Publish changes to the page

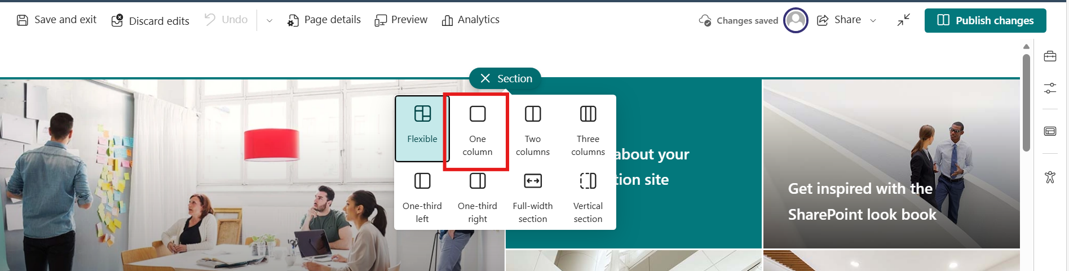pos(985,20)
